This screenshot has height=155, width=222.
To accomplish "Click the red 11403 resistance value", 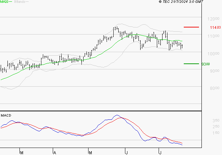I will pyautogui.click(x=215, y=27).
